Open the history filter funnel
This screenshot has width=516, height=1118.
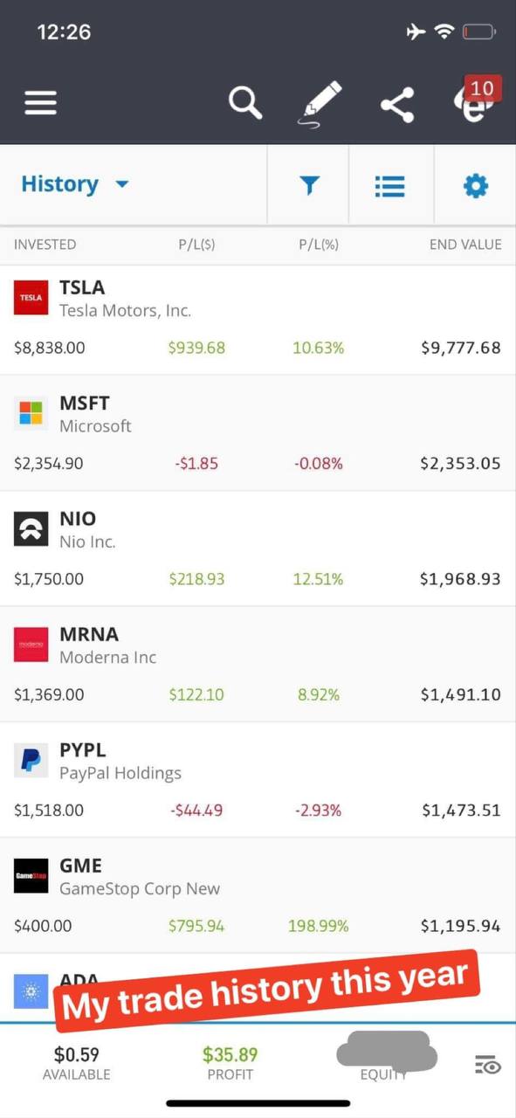point(309,185)
